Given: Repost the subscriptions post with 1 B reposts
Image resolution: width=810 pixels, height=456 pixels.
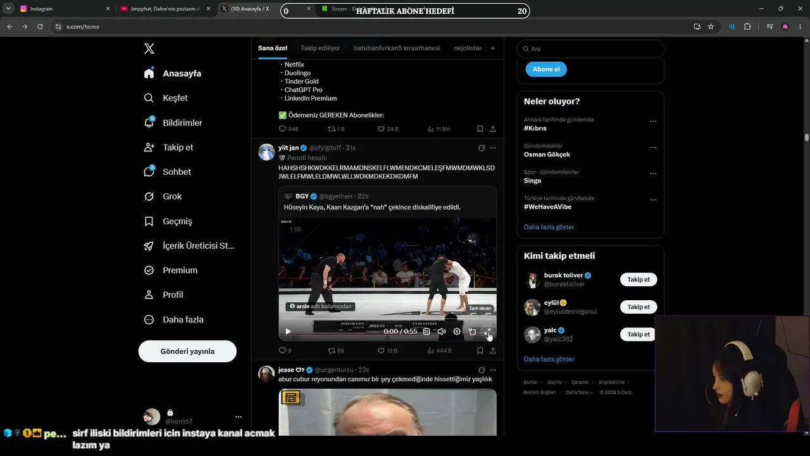Looking at the screenshot, I should coord(336,129).
